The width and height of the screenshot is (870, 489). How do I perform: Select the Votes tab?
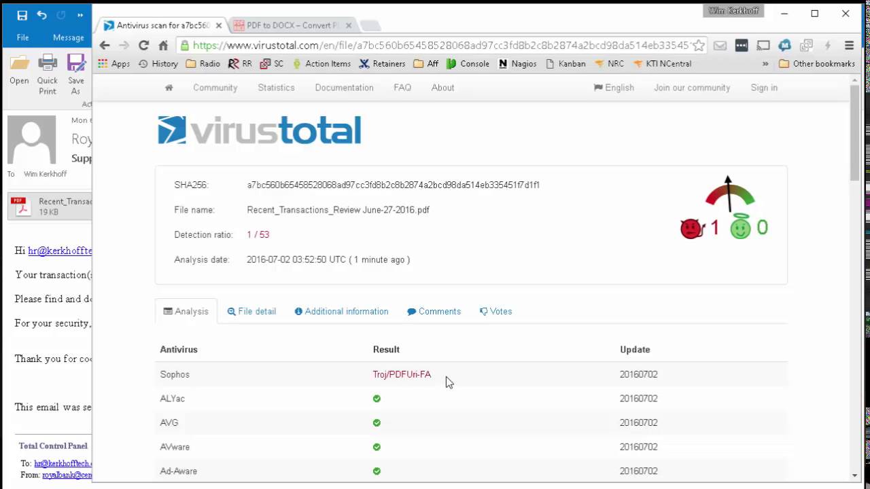(495, 311)
